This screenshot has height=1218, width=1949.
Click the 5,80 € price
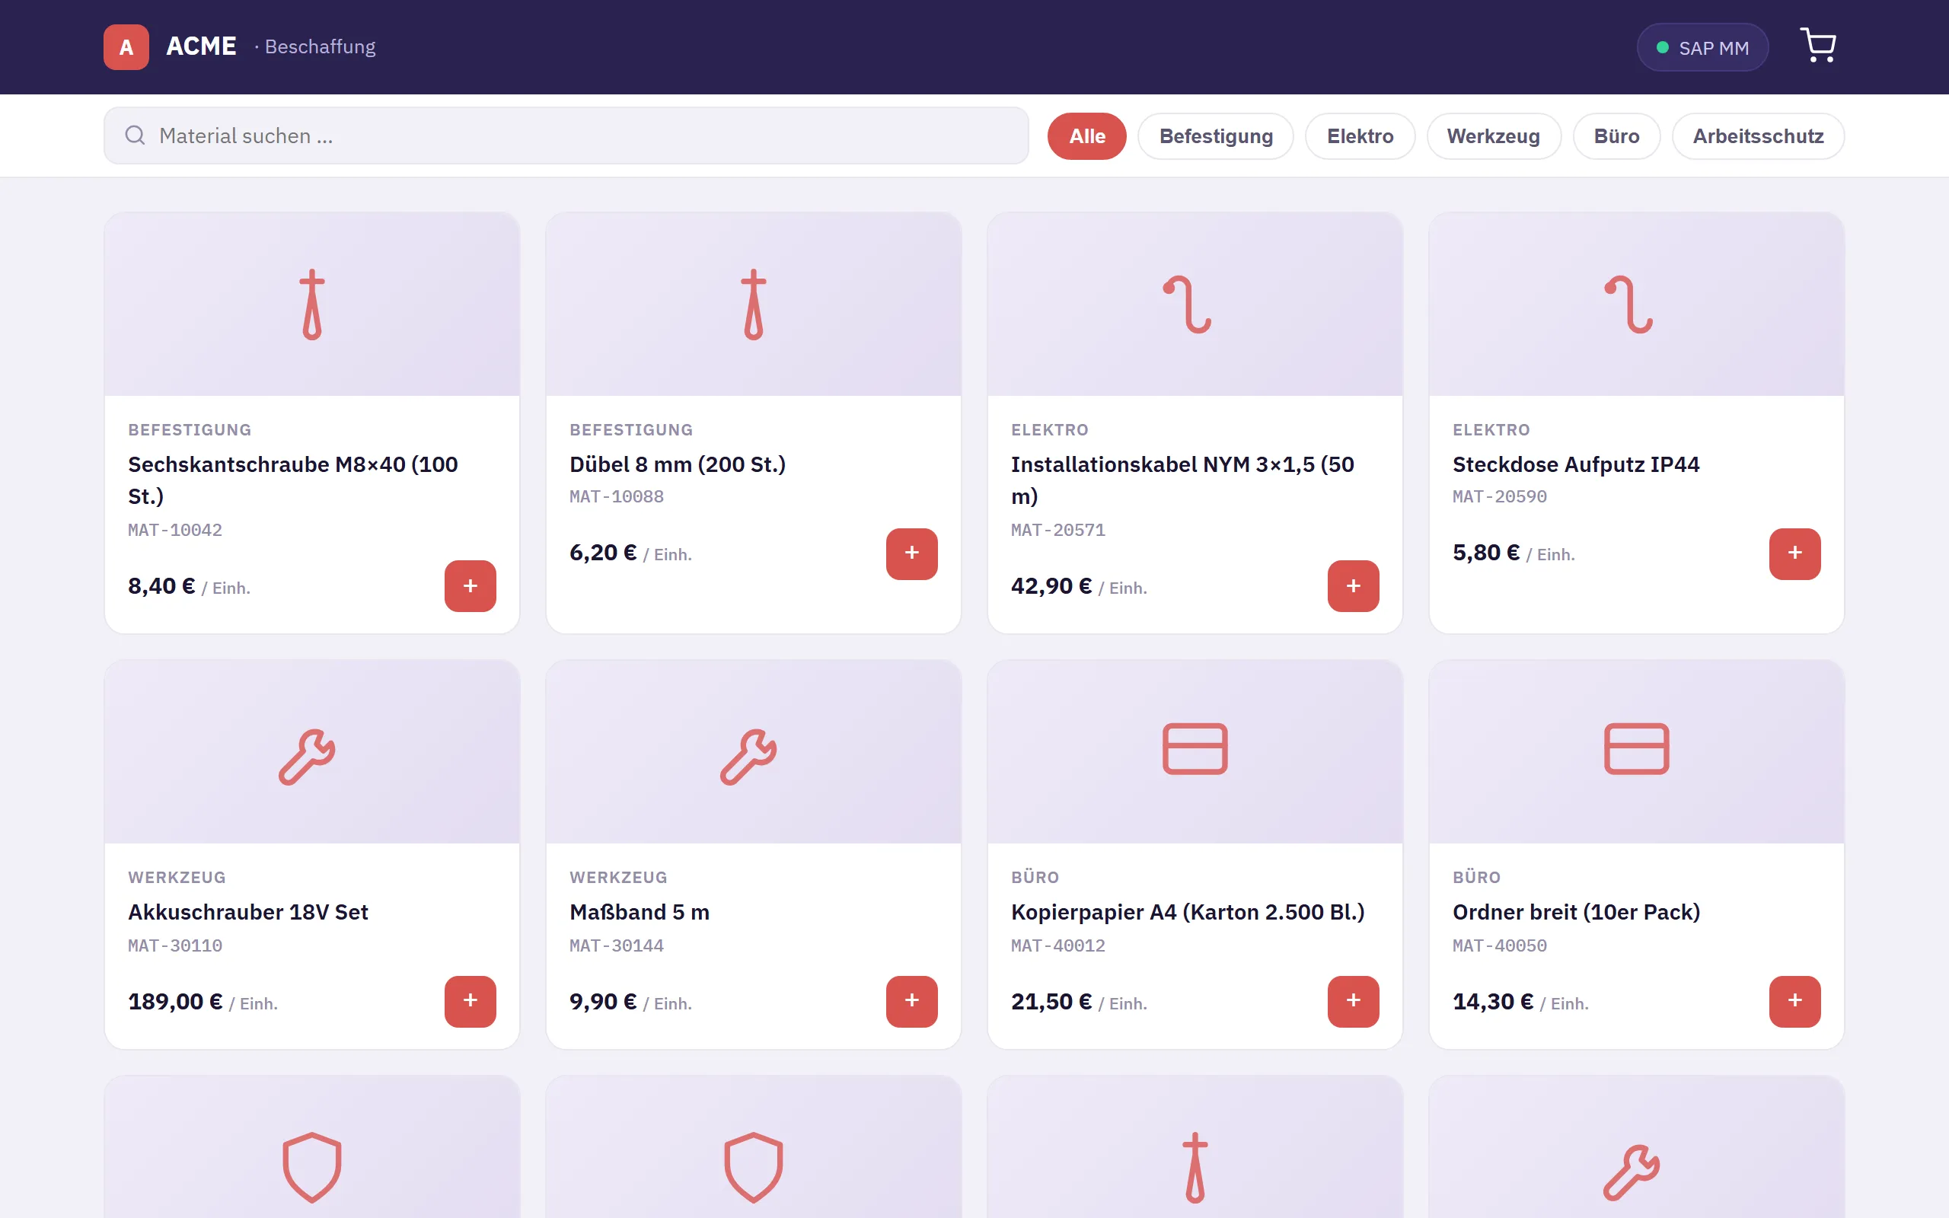pos(1485,553)
